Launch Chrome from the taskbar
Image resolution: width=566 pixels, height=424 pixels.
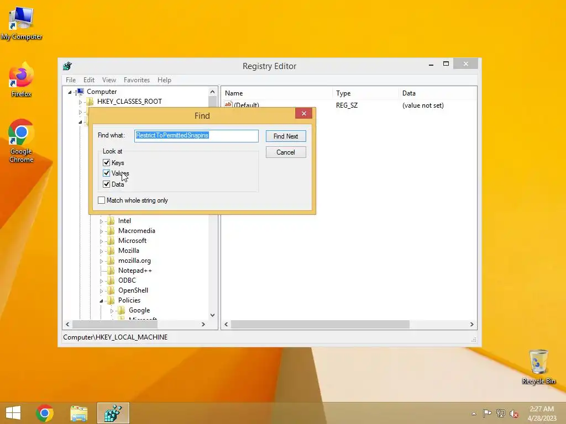(x=45, y=413)
